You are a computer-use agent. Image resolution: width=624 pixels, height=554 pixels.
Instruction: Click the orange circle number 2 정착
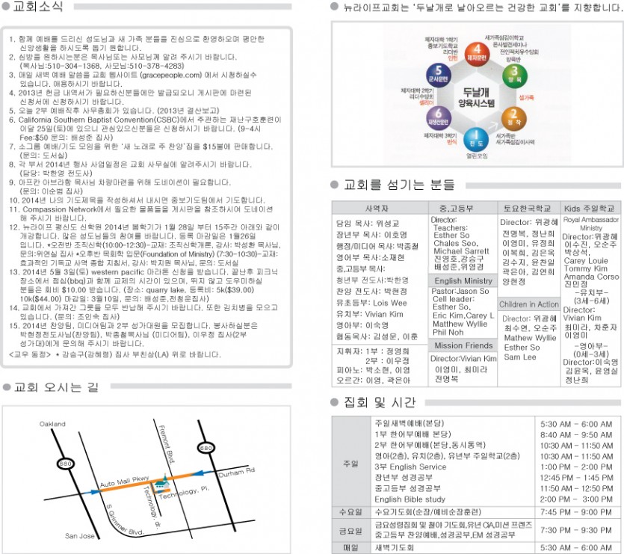tap(514, 118)
